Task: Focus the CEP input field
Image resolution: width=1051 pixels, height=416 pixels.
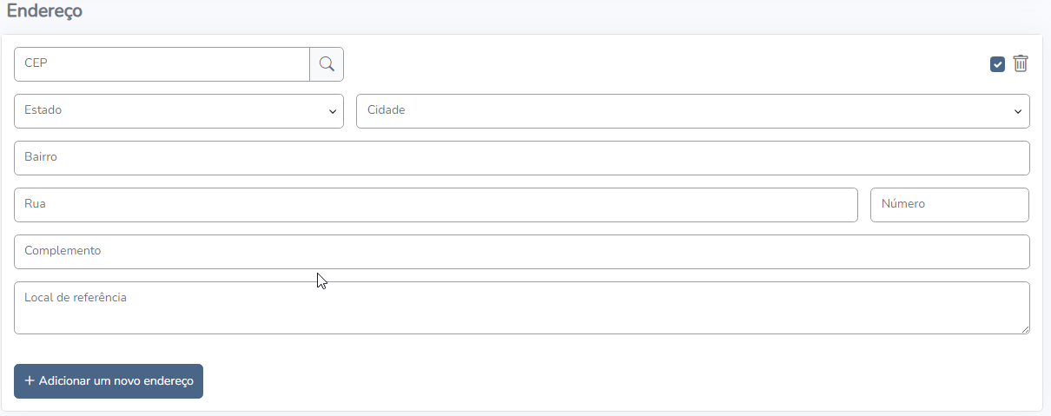Action: point(162,64)
